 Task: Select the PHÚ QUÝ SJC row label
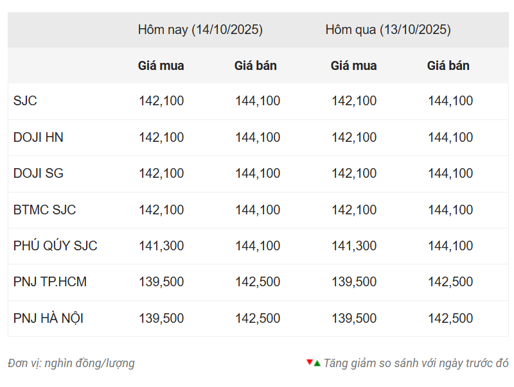55,246
